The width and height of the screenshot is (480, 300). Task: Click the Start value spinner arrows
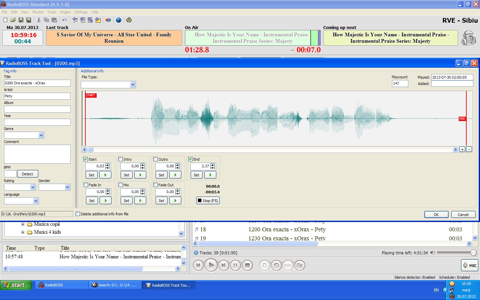coord(108,166)
